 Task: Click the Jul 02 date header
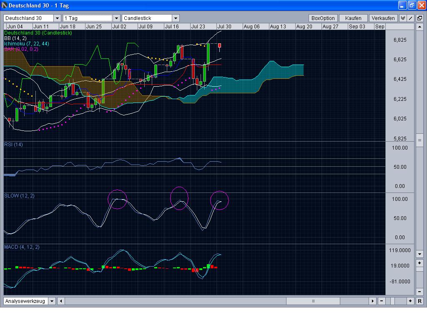click(119, 26)
